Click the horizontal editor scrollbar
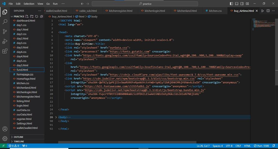This screenshot has height=149, width=278. (x=127, y=142)
